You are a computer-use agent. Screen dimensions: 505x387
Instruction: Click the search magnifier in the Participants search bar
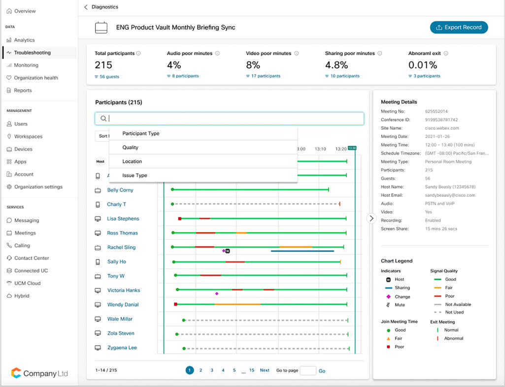pyautogui.click(x=102, y=118)
